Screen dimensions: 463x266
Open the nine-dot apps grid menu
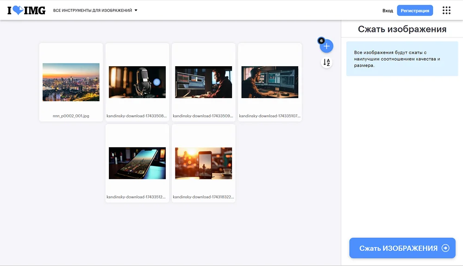point(446,10)
